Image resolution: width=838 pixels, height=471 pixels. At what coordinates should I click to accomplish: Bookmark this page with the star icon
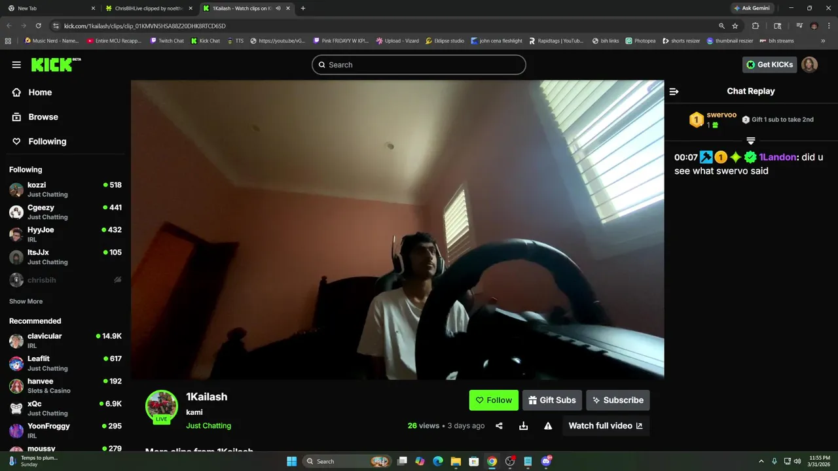[x=735, y=26]
